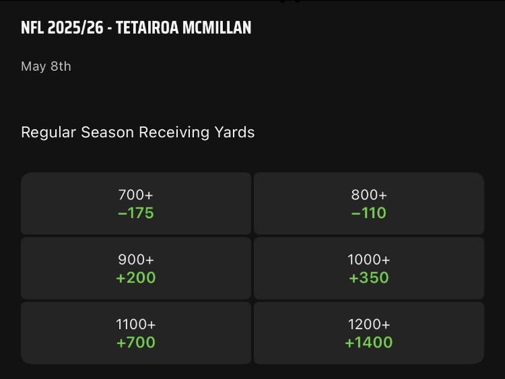505x379 pixels.
Task: Click the 800+ yardage label
Action: click(368, 195)
